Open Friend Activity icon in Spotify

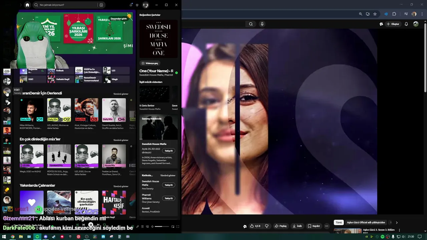[x=137, y=5]
